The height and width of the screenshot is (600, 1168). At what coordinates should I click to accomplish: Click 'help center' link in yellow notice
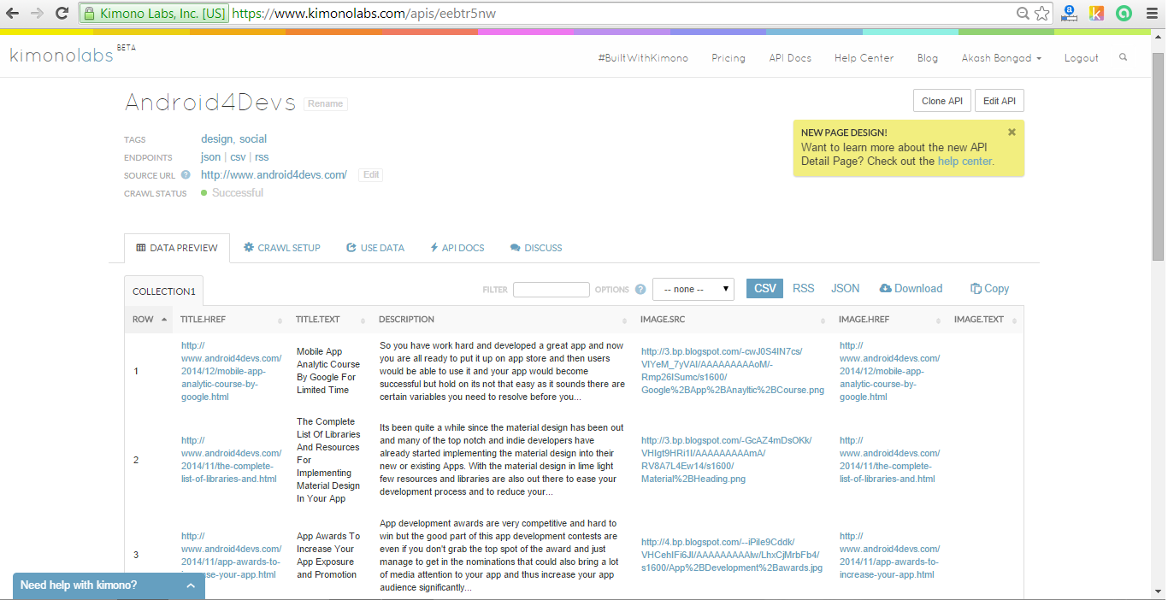[964, 161]
